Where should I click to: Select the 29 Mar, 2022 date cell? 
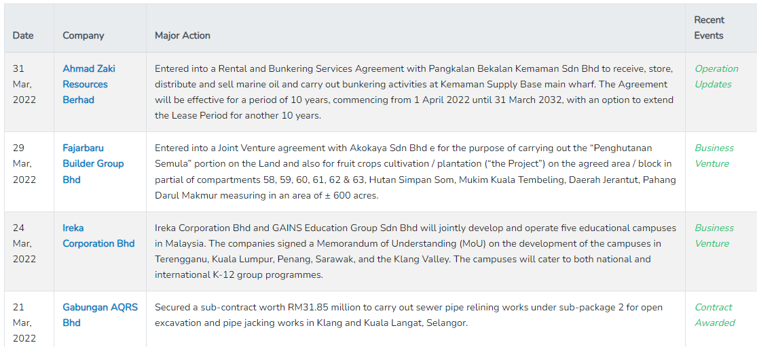(x=22, y=163)
